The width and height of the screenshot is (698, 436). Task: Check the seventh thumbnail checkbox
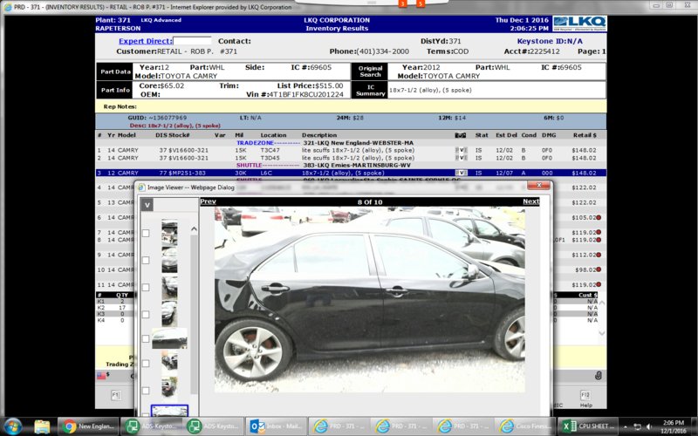[146, 391]
